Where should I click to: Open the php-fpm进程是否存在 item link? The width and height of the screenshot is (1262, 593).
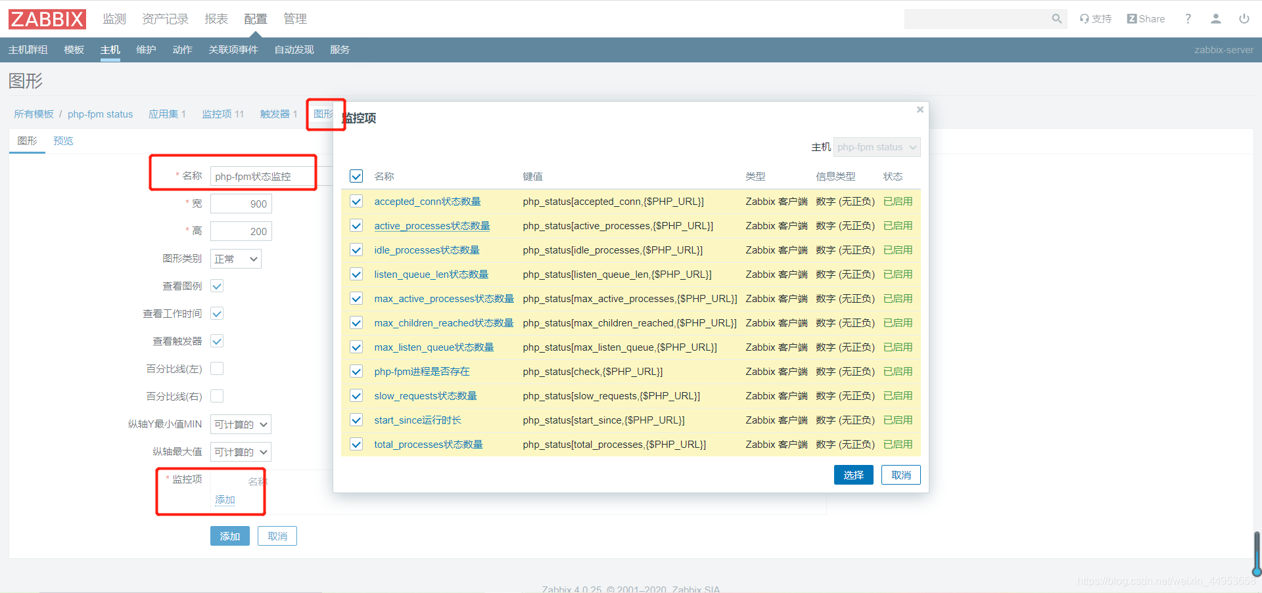click(x=422, y=372)
